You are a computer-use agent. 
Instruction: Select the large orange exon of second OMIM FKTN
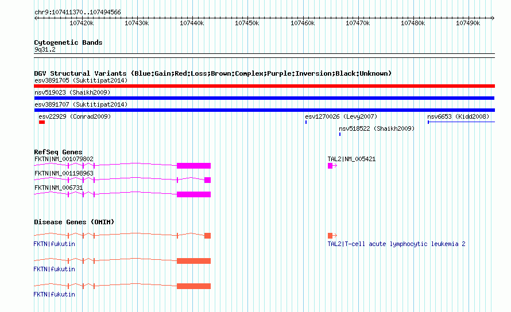tap(193, 261)
